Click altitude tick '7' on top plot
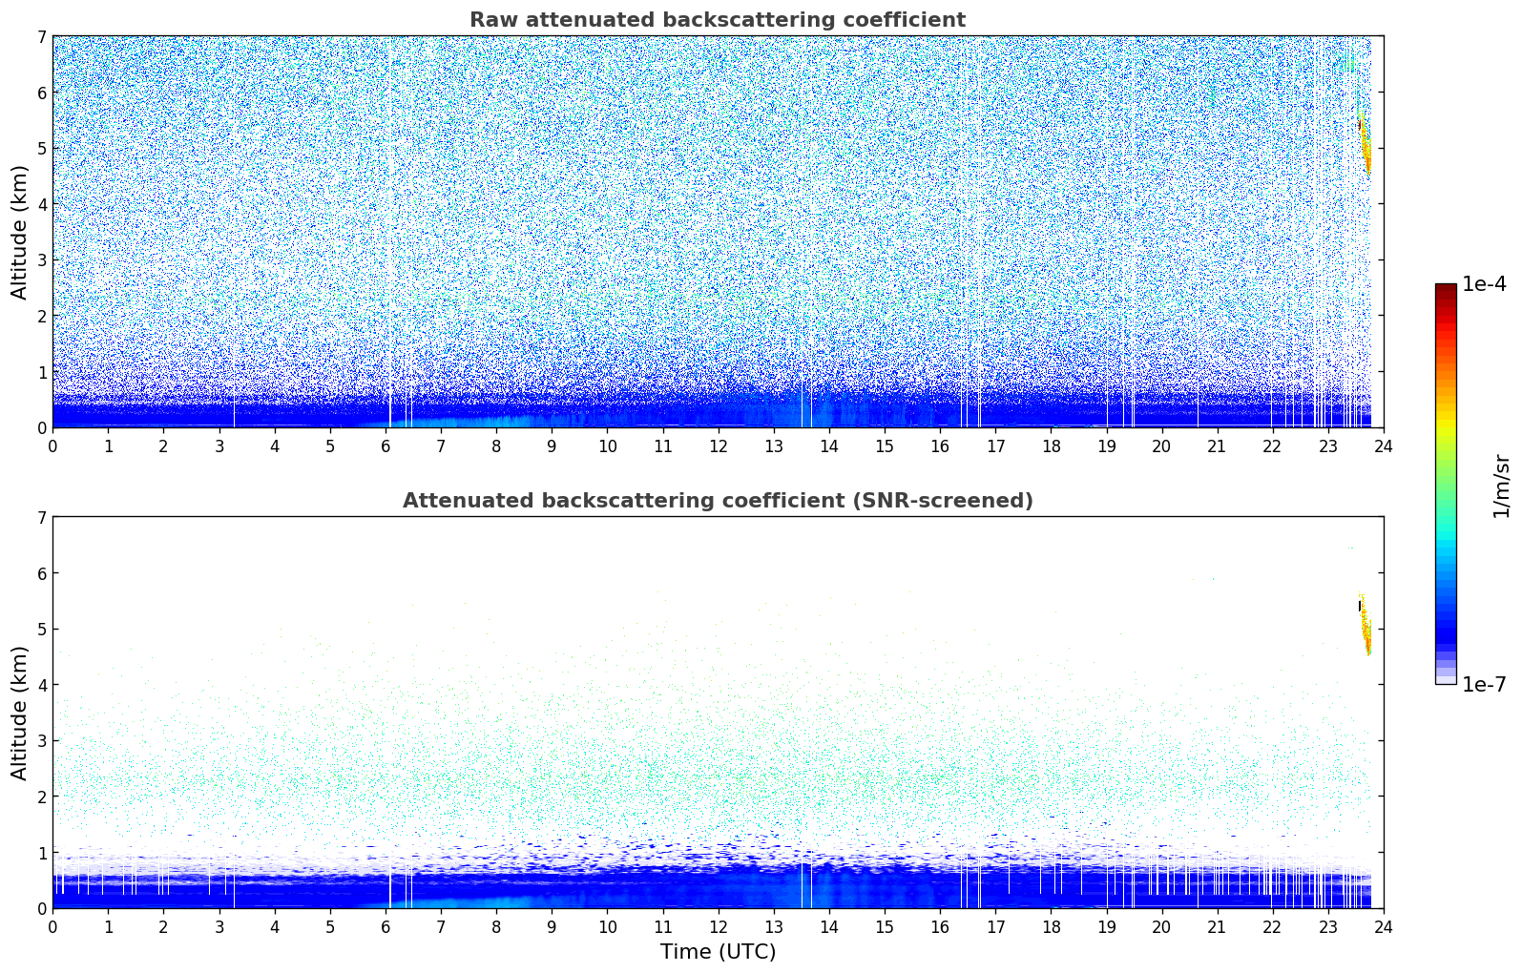The image size is (1522, 973). point(41,36)
